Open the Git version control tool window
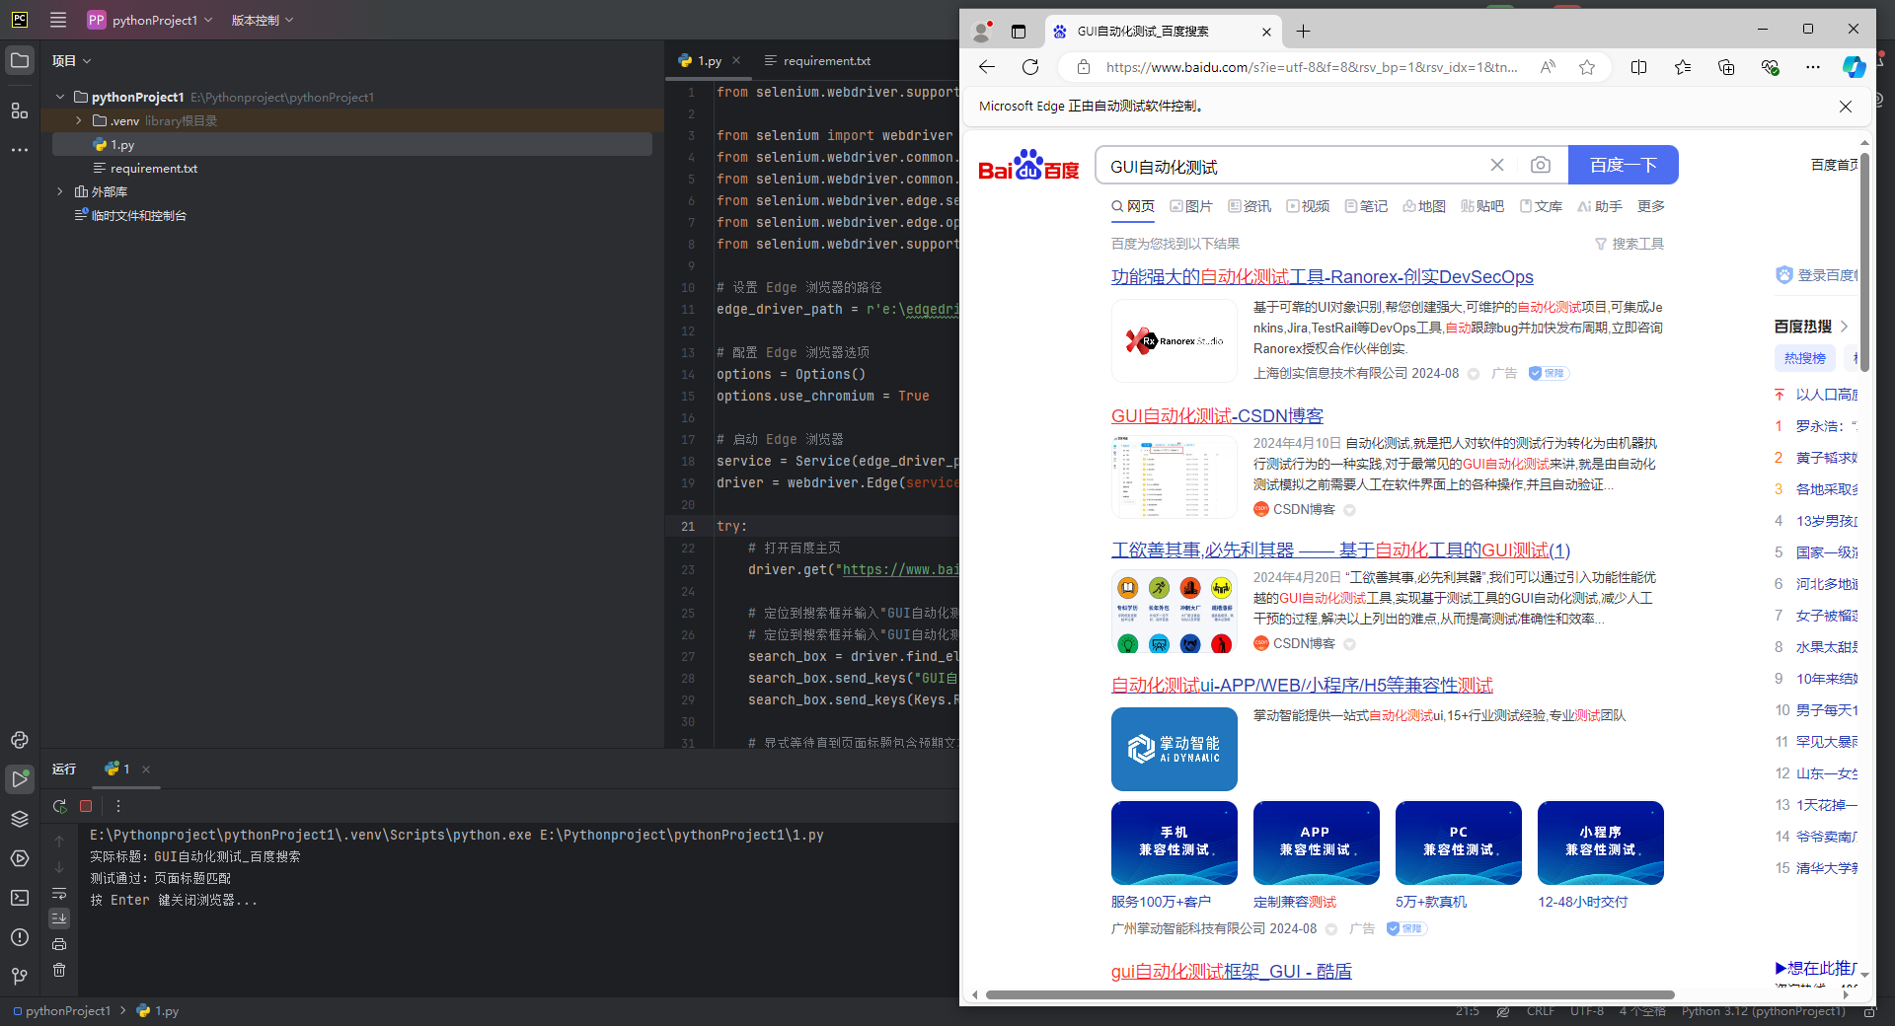The width and height of the screenshot is (1895, 1026). pyautogui.click(x=20, y=977)
